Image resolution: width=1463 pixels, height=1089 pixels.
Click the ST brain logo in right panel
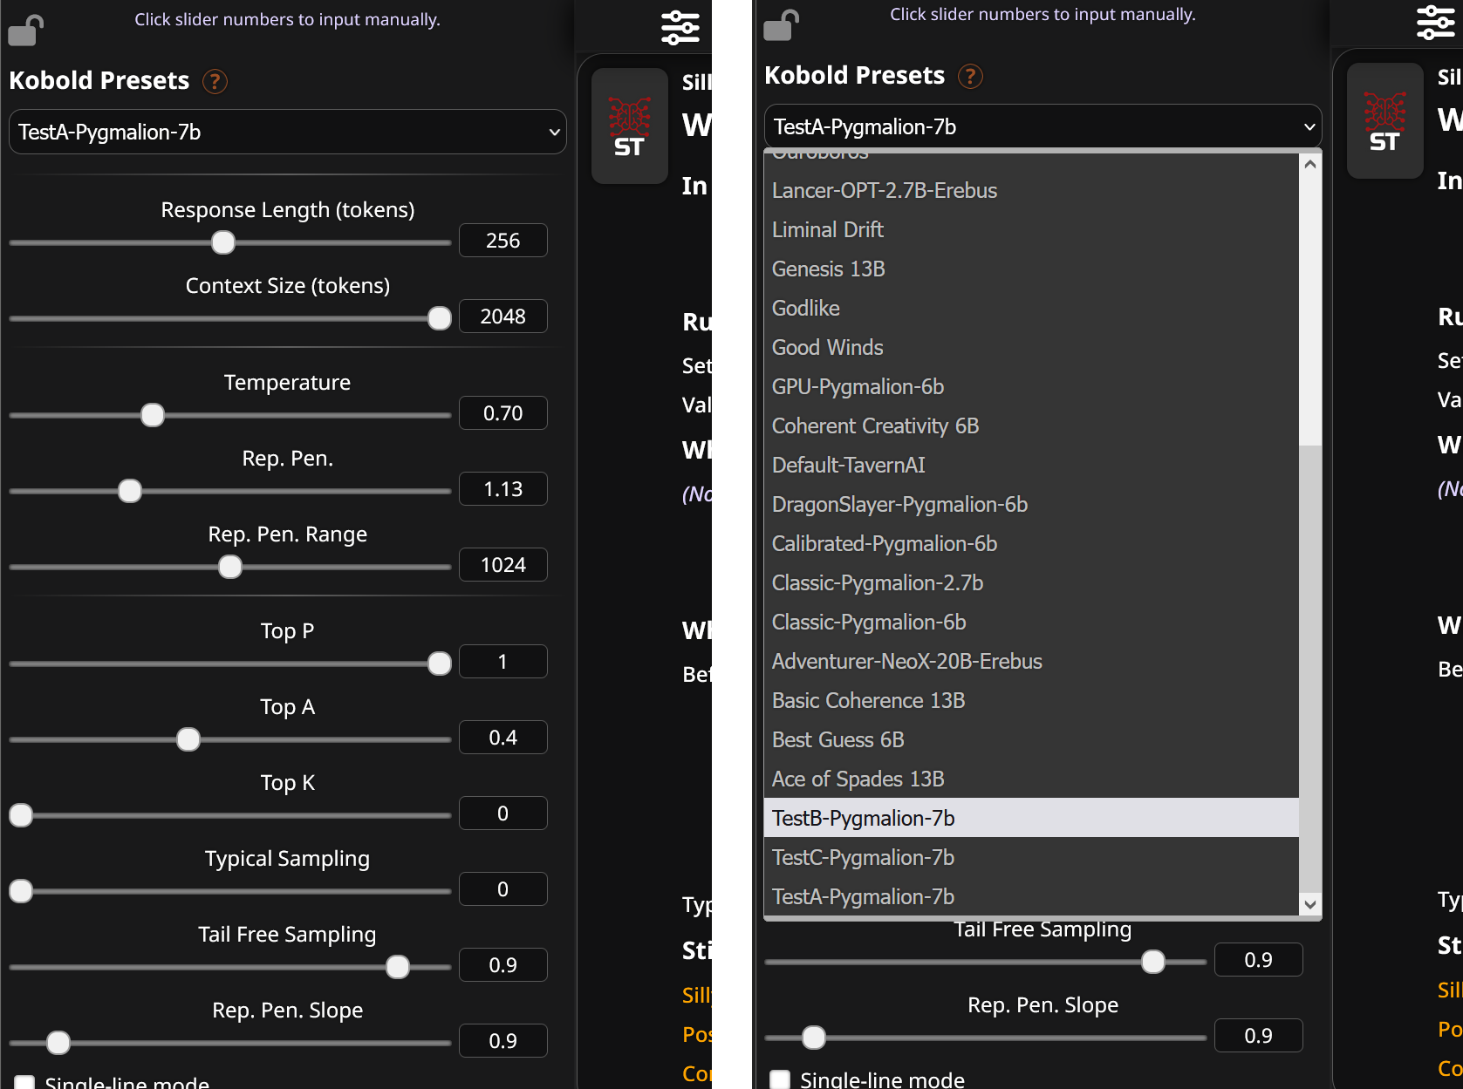tap(1384, 121)
